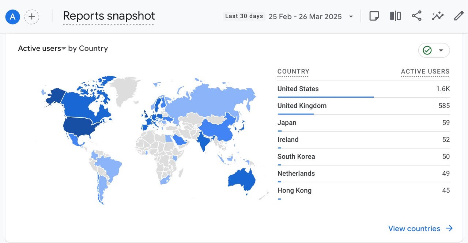The image size is (468, 243).
Task: Click the green data quality checkmark
Action: coord(427,50)
